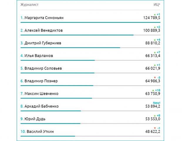
Task: Click the green up arrow beside +2 for Алексей Венедиктов
Action: [155, 27]
